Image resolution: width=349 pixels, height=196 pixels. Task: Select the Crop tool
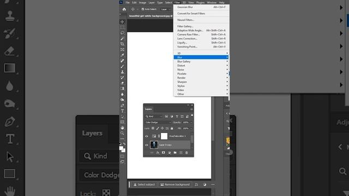point(122,44)
